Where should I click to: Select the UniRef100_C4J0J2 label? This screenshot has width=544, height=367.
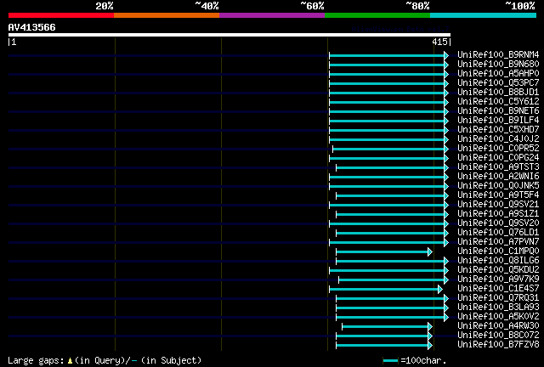pos(498,139)
